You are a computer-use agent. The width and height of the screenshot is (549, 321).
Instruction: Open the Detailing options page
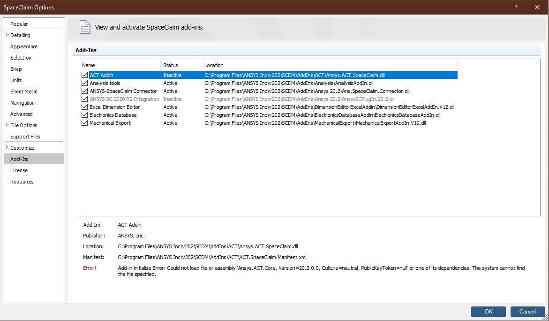coord(20,35)
